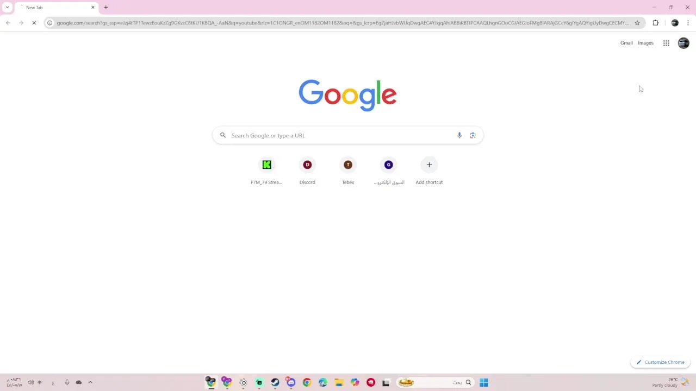Expand hidden tray icons chevron

tap(90, 382)
